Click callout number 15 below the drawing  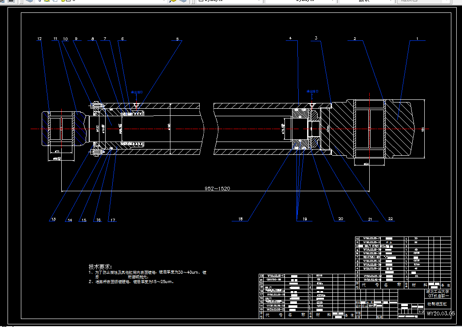click(84, 220)
